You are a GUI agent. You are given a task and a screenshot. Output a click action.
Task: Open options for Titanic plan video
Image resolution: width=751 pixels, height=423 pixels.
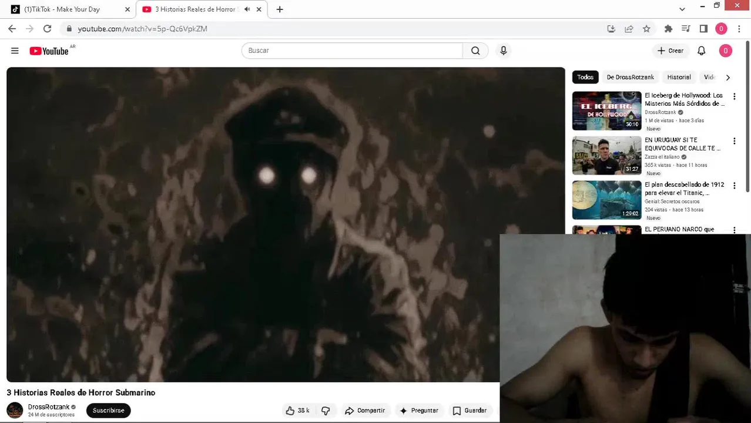point(734,186)
